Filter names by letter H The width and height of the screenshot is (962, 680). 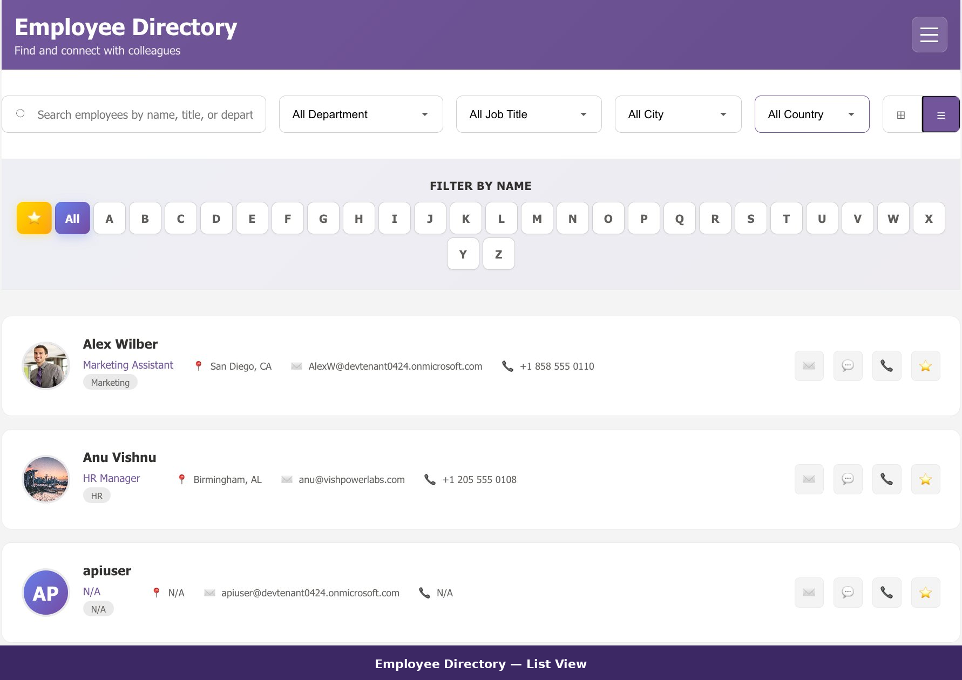pyautogui.click(x=359, y=218)
